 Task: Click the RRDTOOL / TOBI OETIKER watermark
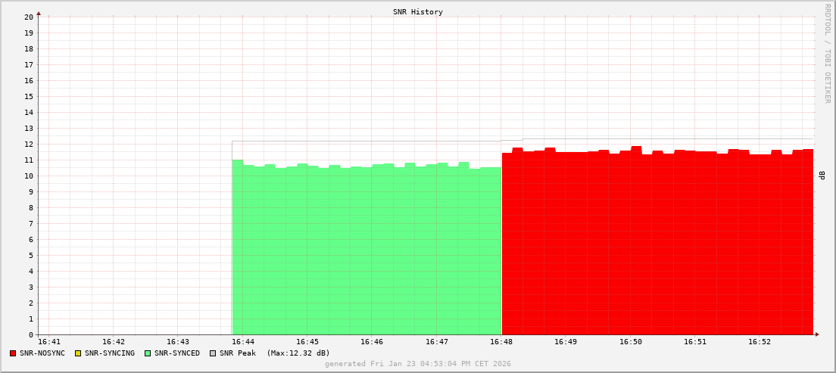pyautogui.click(x=827, y=53)
